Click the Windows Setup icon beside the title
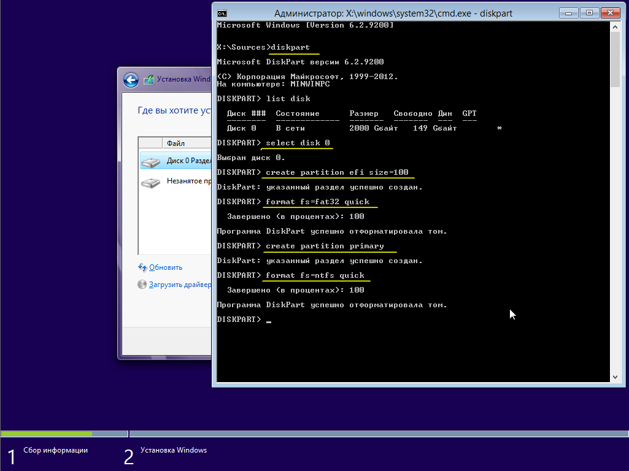The image size is (629, 471). coord(149,79)
